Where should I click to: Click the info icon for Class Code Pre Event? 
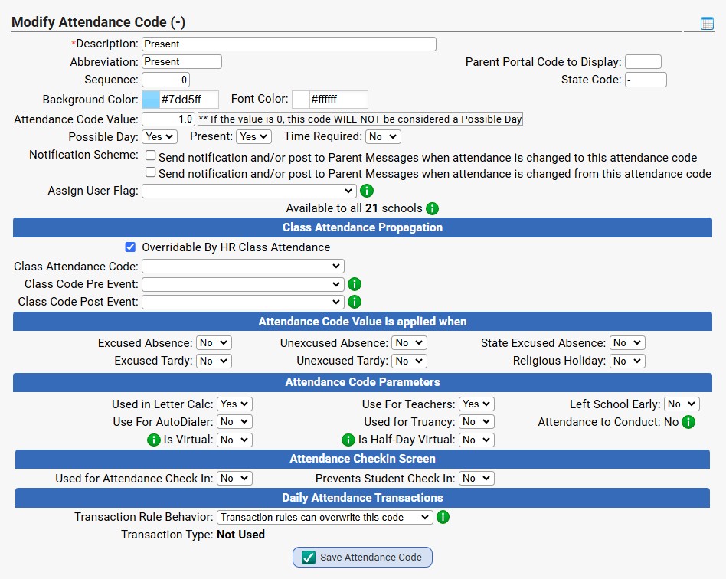[355, 284]
